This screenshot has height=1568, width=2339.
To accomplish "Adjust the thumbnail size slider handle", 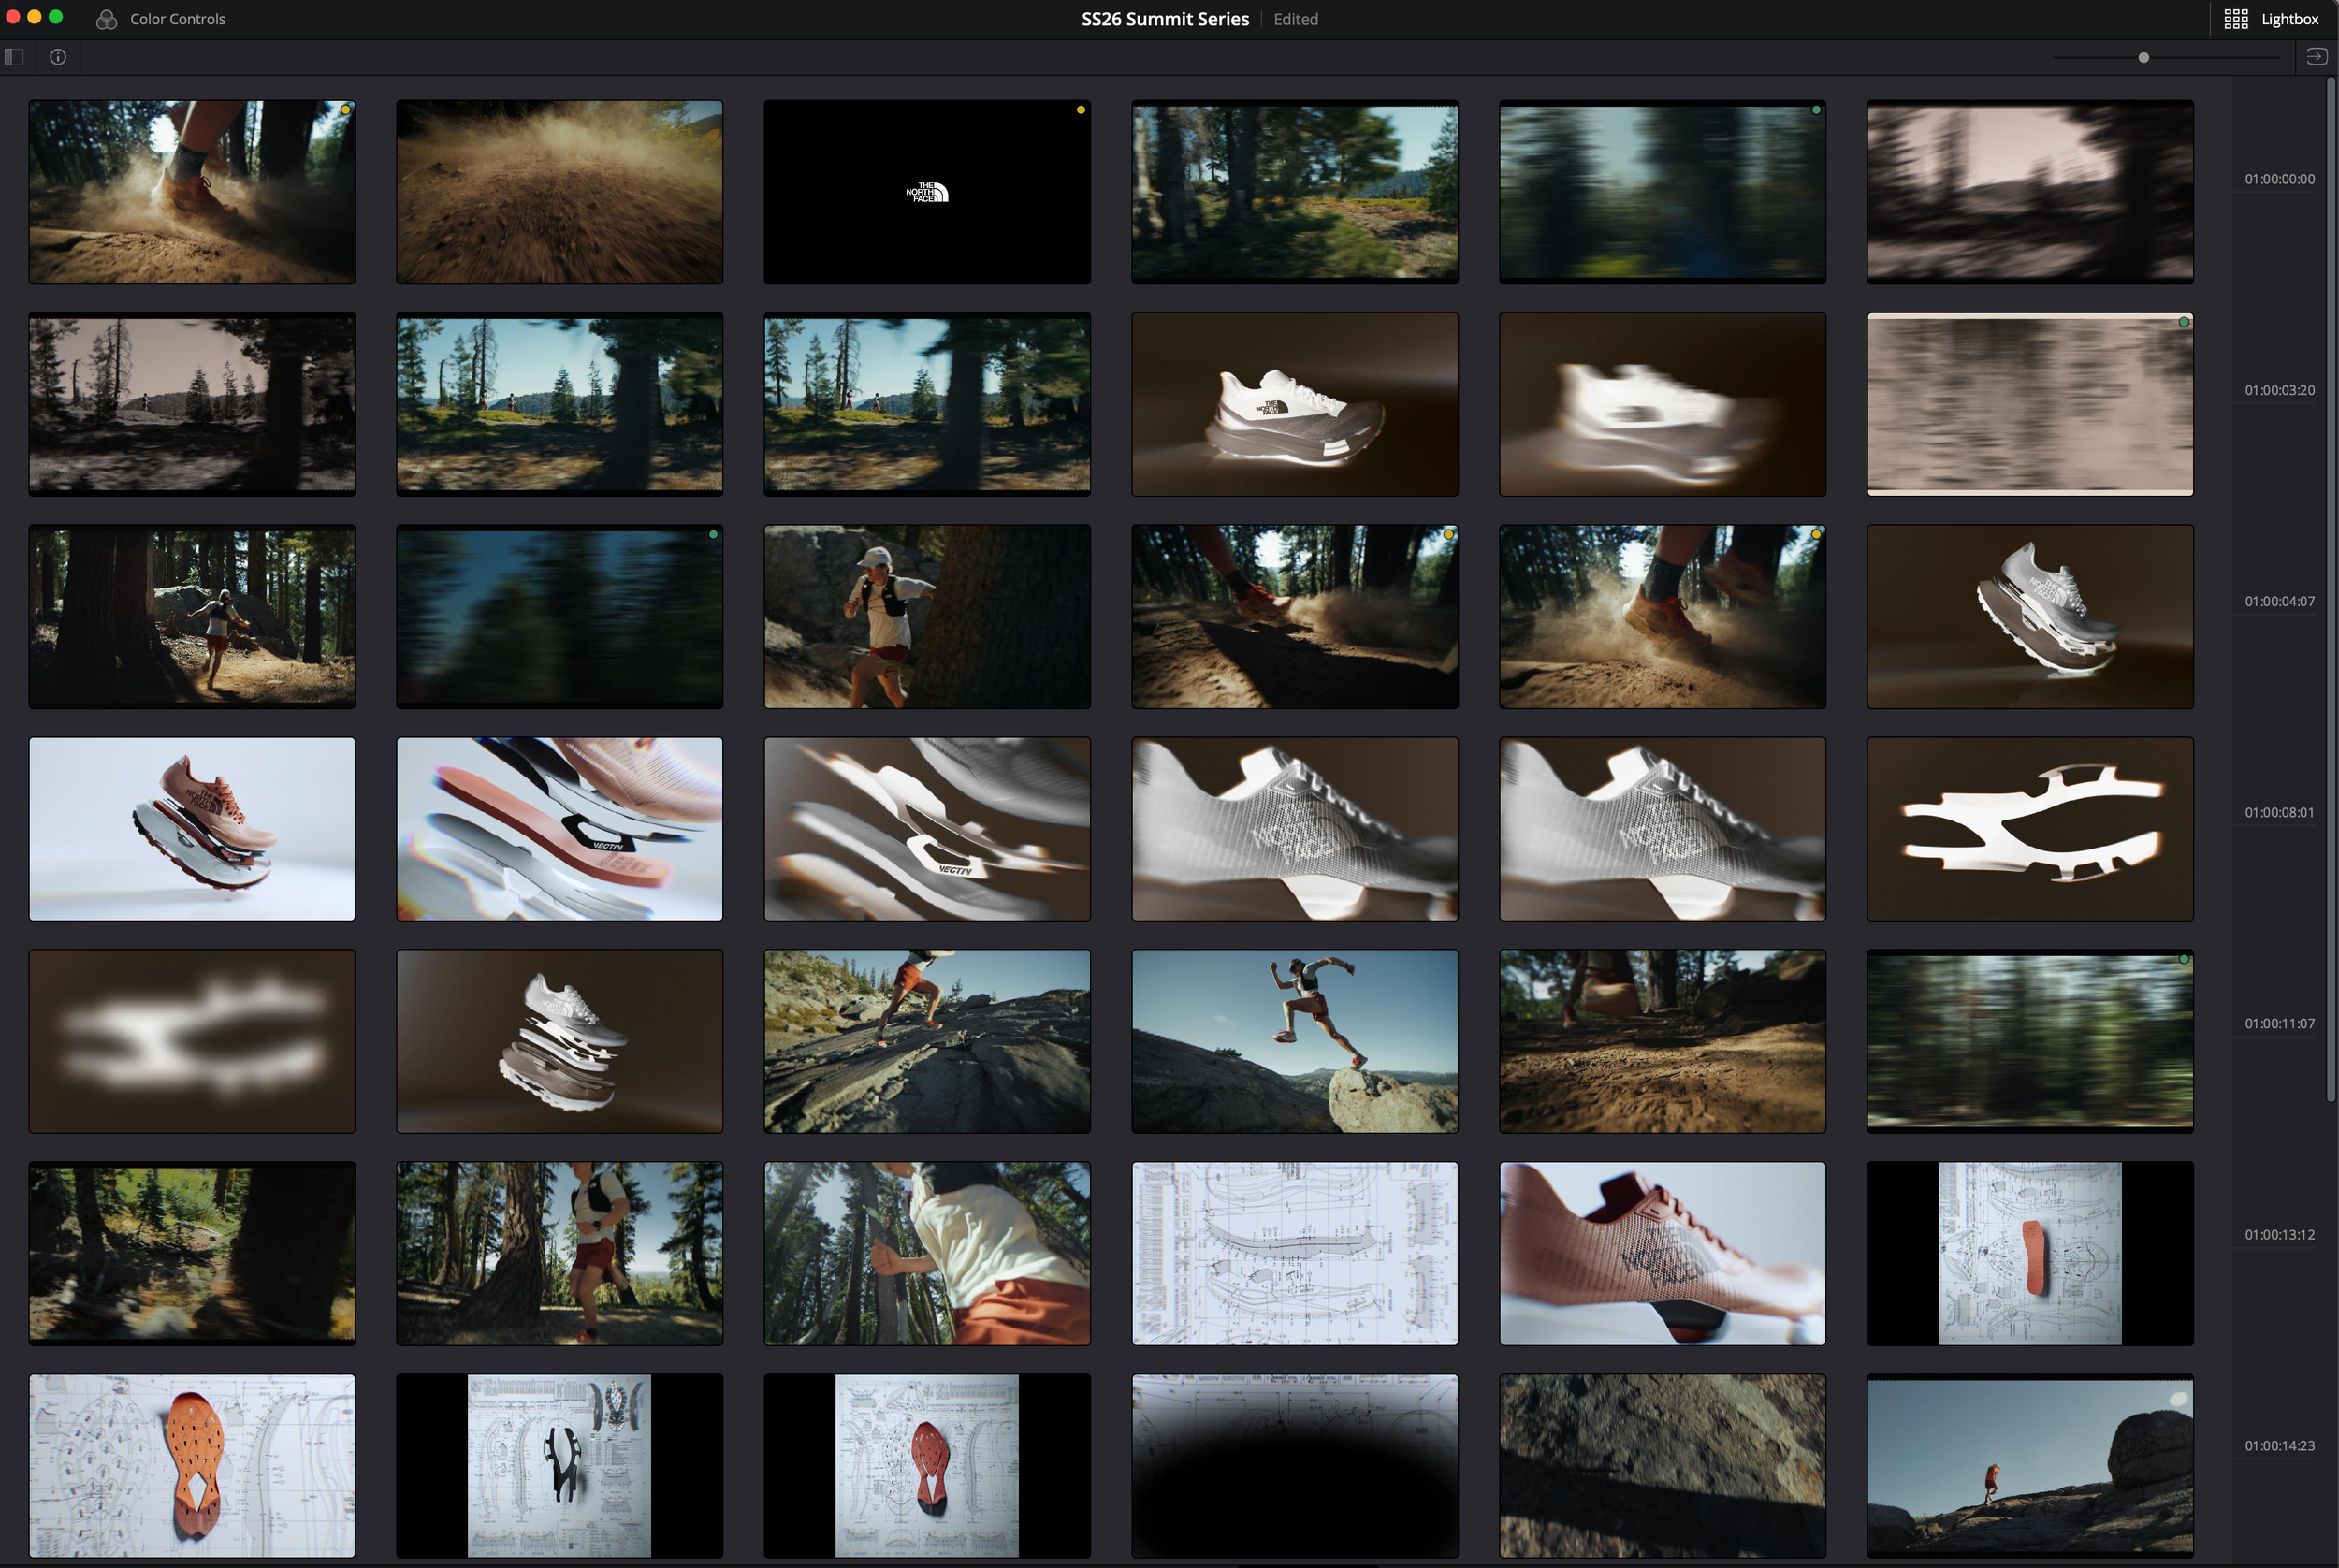I will pyautogui.click(x=2143, y=58).
